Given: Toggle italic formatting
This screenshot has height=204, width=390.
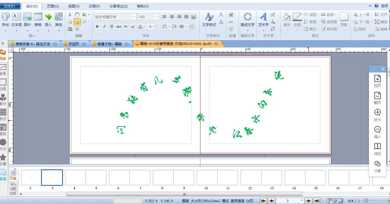Looking at the screenshot, I should coord(104,26).
